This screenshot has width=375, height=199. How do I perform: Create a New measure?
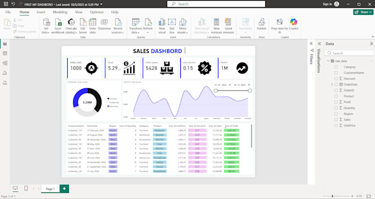(x=216, y=26)
